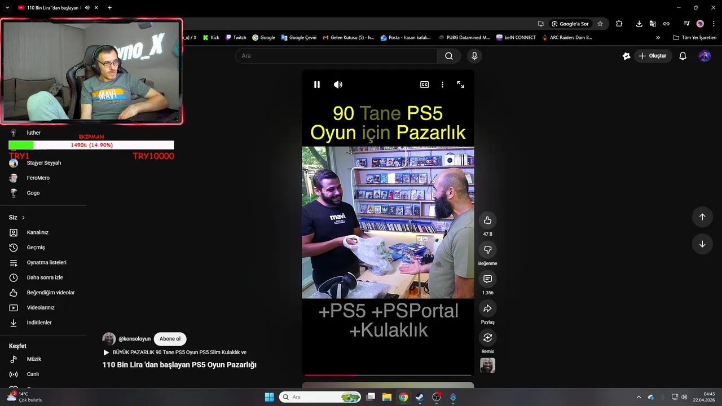Dislike the Short (Beğenme)
Viewport: 722px width, 406px height.
tap(487, 250)
